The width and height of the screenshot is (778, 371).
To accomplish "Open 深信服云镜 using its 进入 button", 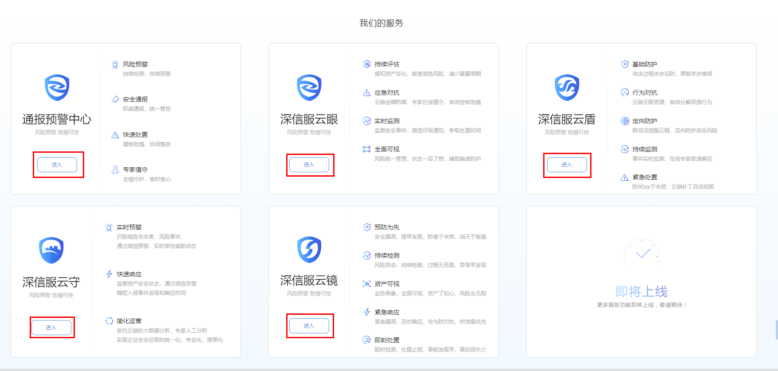I will [309, 326].
